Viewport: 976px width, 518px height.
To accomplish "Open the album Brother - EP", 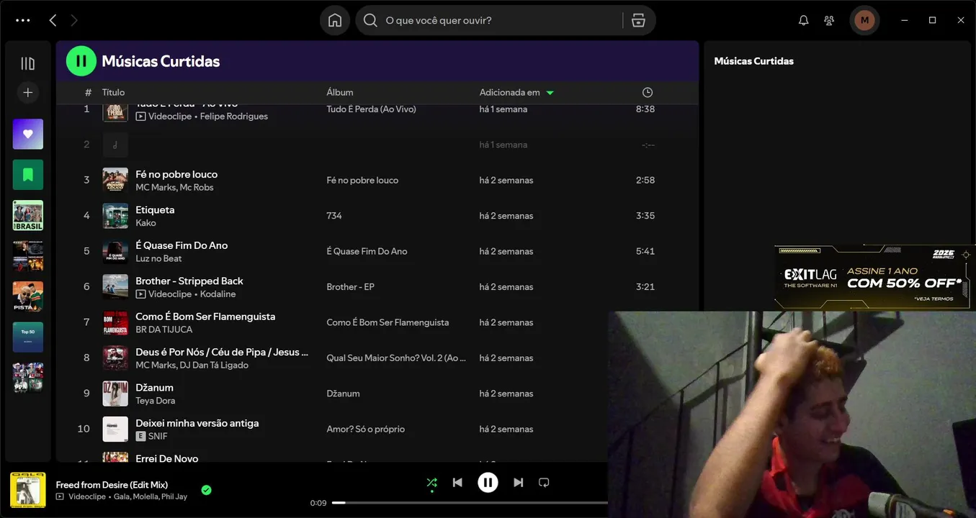I will pos(350,286).
